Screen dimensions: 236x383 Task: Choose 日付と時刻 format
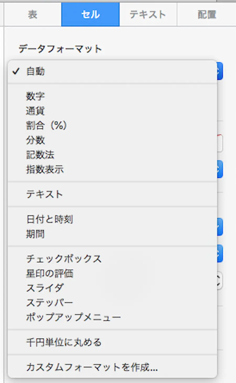pyautogui.click(x=50, y=219)
